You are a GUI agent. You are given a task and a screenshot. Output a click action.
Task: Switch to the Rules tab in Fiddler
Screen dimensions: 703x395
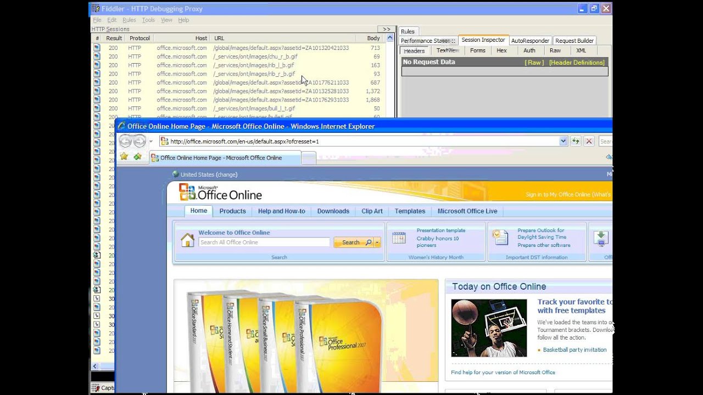[408, 31]
